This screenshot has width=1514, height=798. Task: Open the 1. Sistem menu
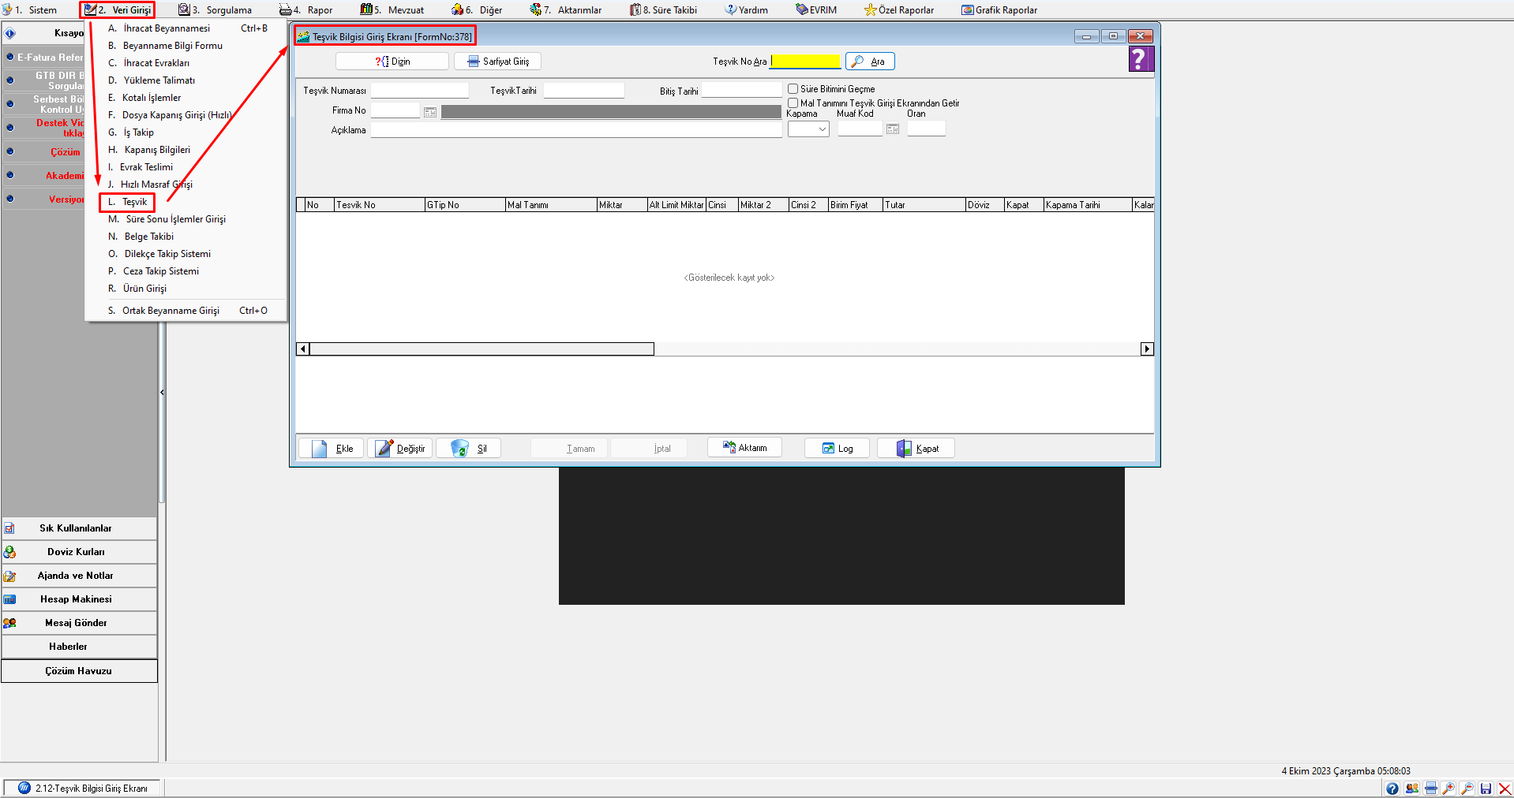pos(30,10)
